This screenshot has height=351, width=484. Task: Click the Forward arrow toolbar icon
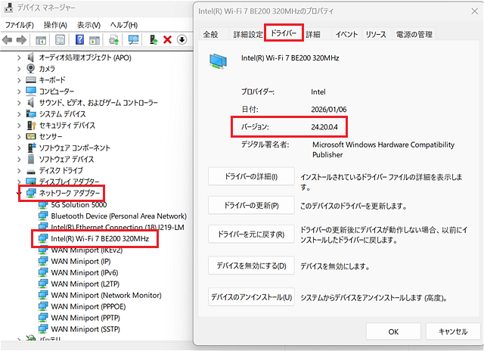coord(21,40)
